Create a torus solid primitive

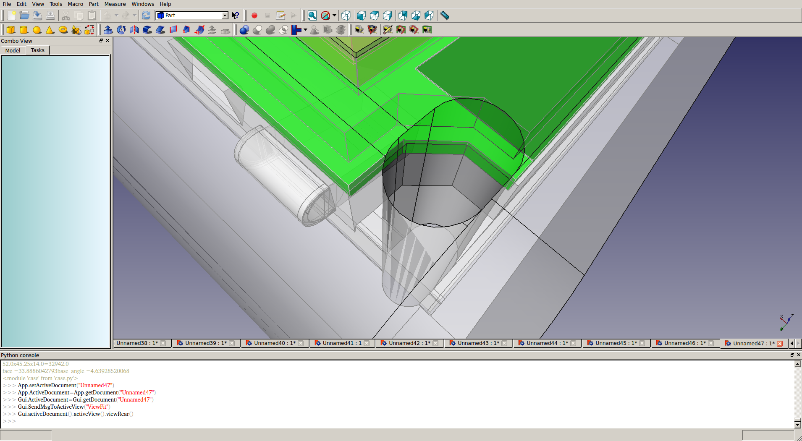[63, 30]
